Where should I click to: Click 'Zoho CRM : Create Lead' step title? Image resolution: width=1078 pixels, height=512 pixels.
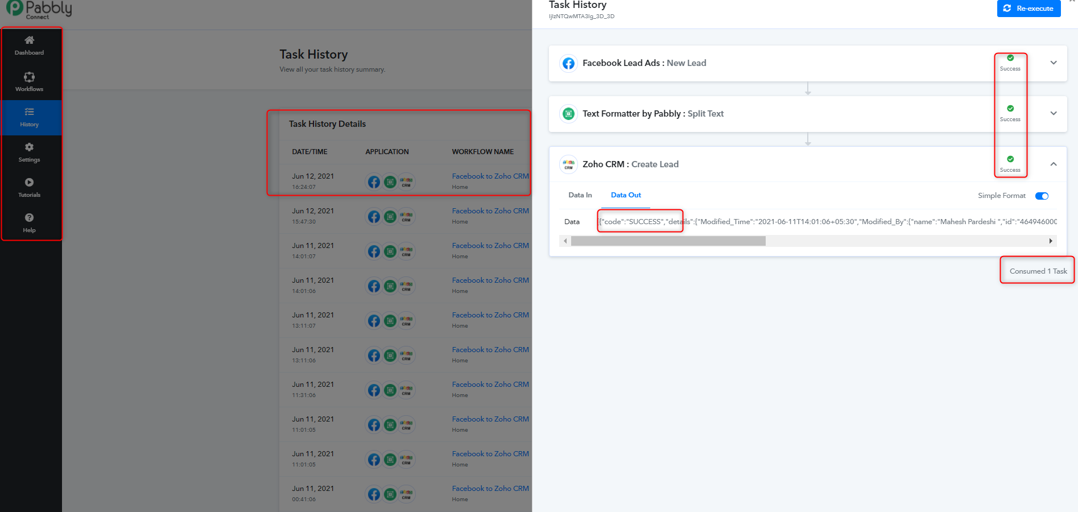coord(630,164)
